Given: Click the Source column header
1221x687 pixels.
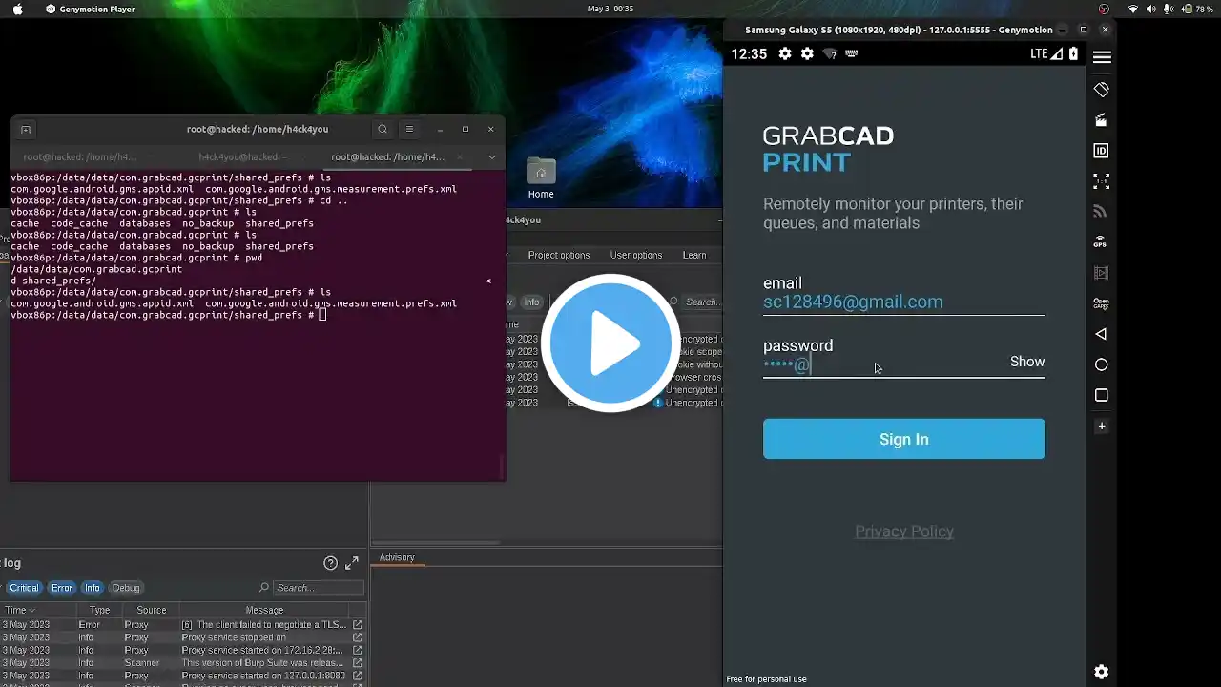Looking at the screenshot, I should (151, 610).
